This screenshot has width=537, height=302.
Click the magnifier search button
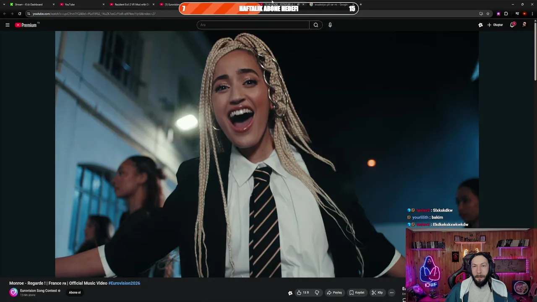[x=316, y=25]
